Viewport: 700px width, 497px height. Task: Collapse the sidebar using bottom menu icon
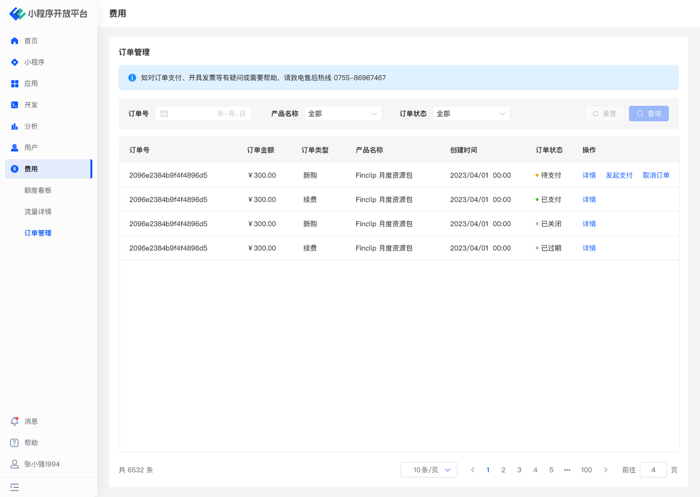coord(15,487)
